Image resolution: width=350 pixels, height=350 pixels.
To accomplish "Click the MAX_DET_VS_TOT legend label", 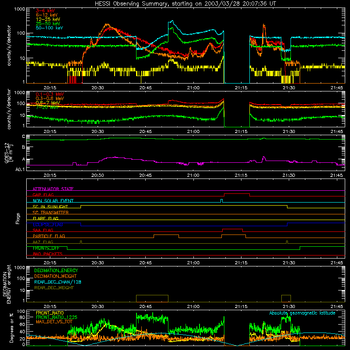I will point(54,322).
